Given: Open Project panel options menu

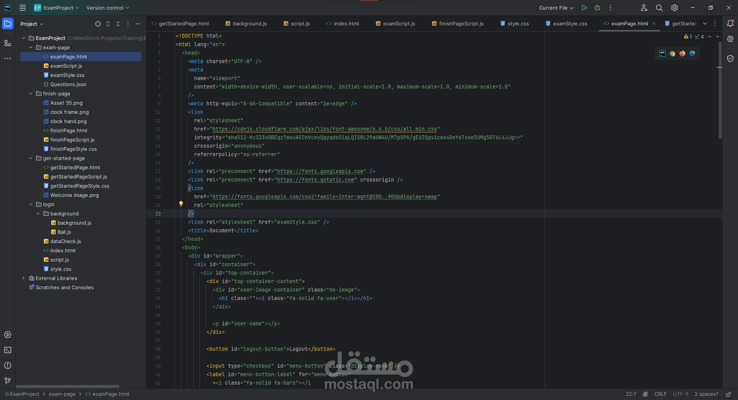Looking at the screenshot, I should pyautogui.click(x=128, y=24).
